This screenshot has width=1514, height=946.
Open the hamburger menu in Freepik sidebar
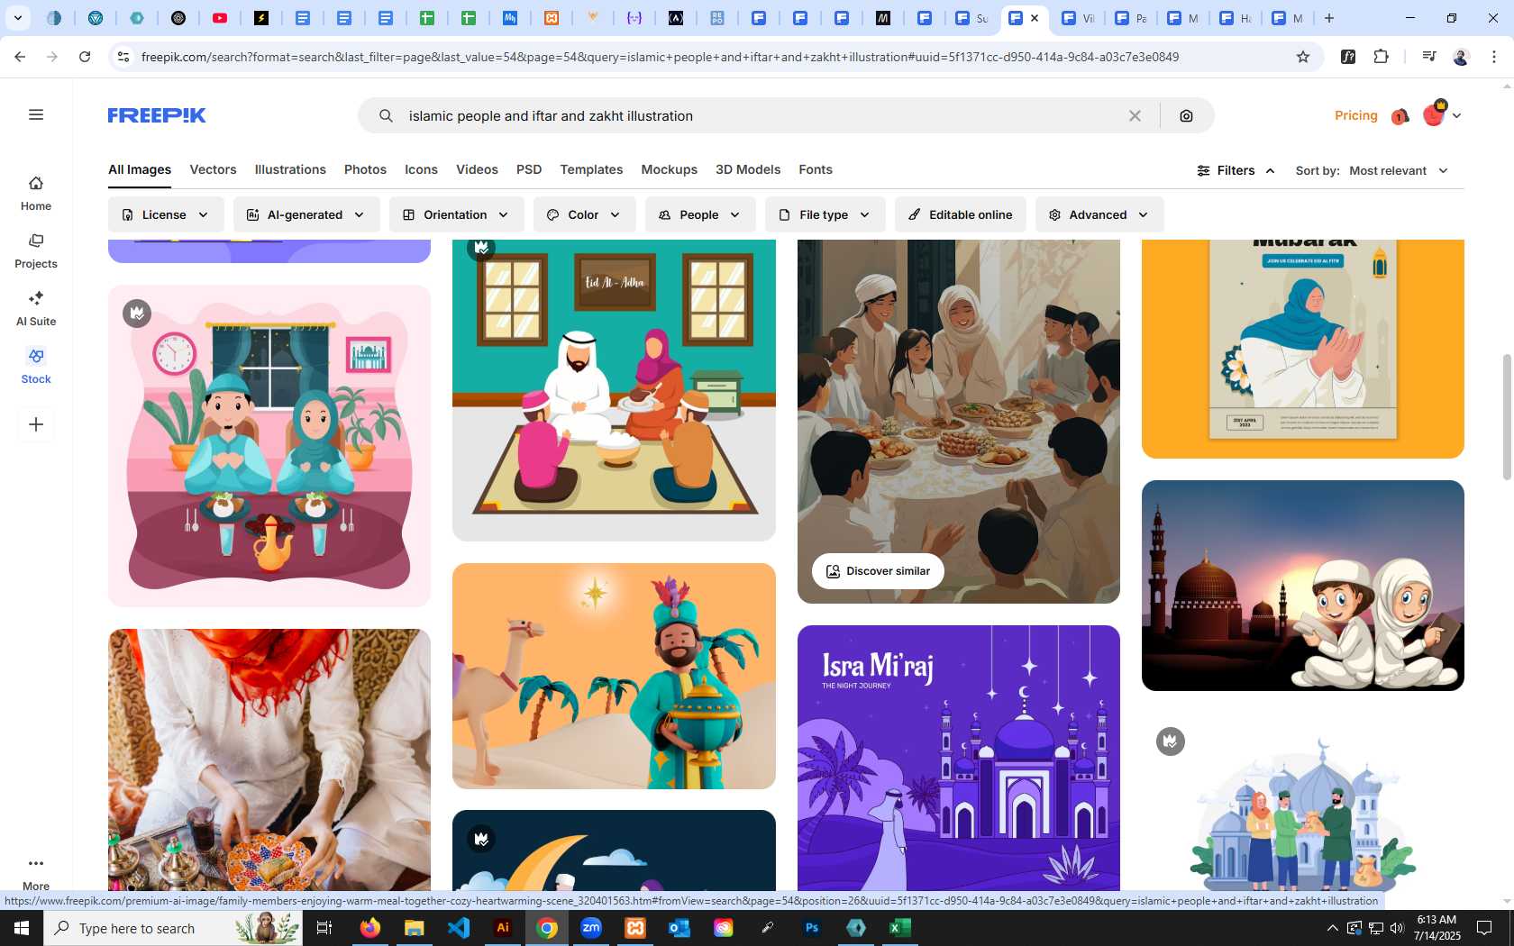coord(36,114)
